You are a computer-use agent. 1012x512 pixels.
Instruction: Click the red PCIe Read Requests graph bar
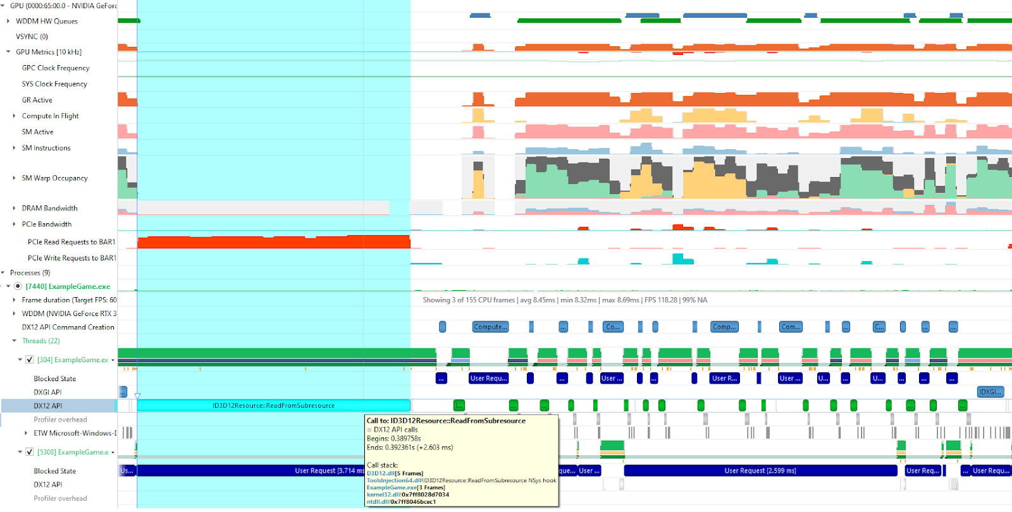[273, 242]
